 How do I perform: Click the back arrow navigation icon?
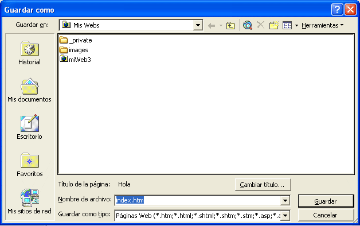[x=212, y=25]
